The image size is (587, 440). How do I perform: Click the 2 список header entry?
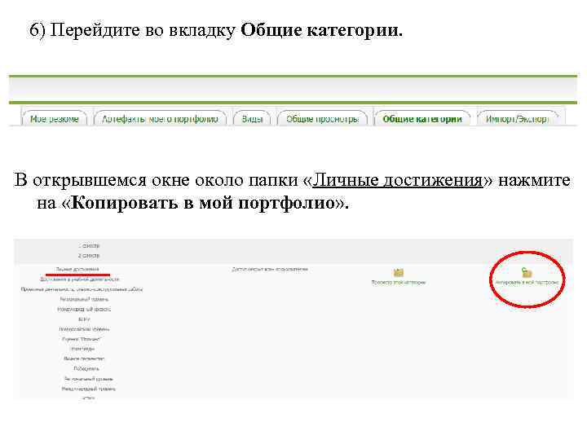[x=89, y=256]
